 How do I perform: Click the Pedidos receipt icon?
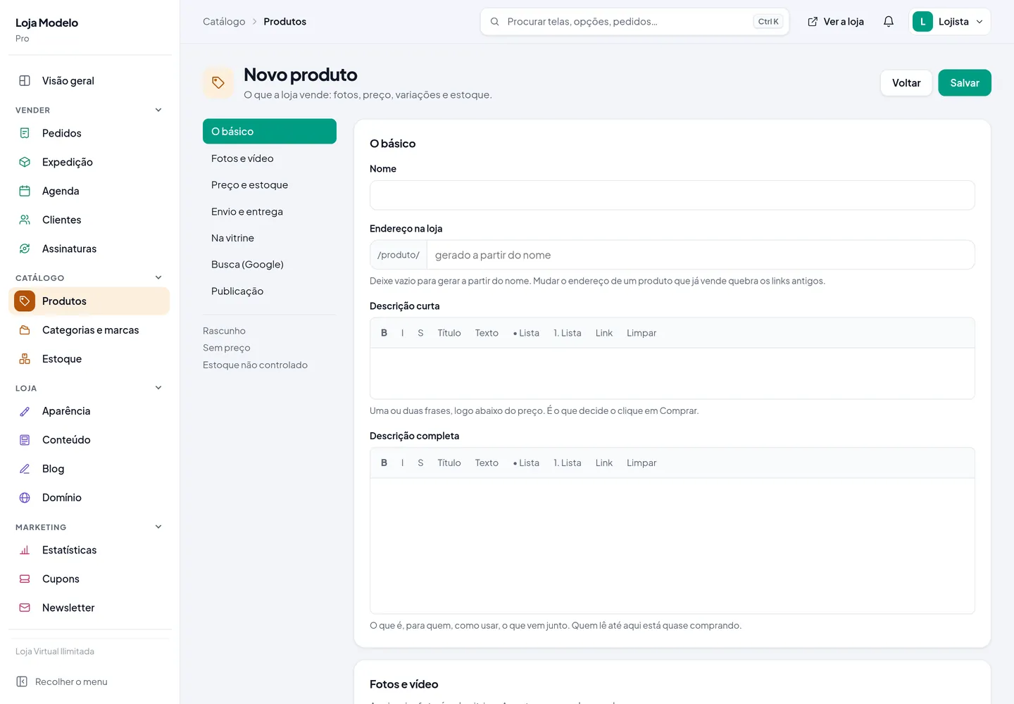[25, 133]
